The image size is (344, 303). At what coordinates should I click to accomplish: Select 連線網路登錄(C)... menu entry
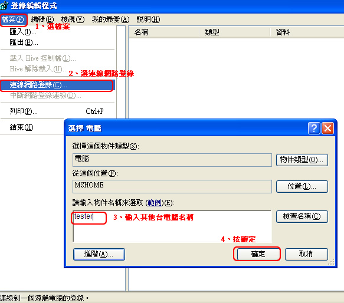click(57, 85)
